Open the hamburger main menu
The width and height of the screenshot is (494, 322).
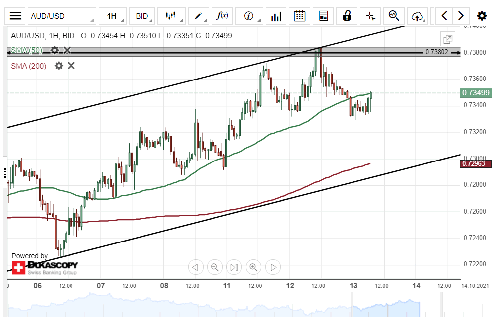(x=16, y=16)
